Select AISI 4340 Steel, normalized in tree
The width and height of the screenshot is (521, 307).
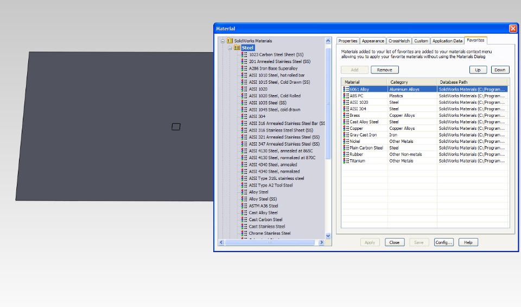[x=274, y=171]
